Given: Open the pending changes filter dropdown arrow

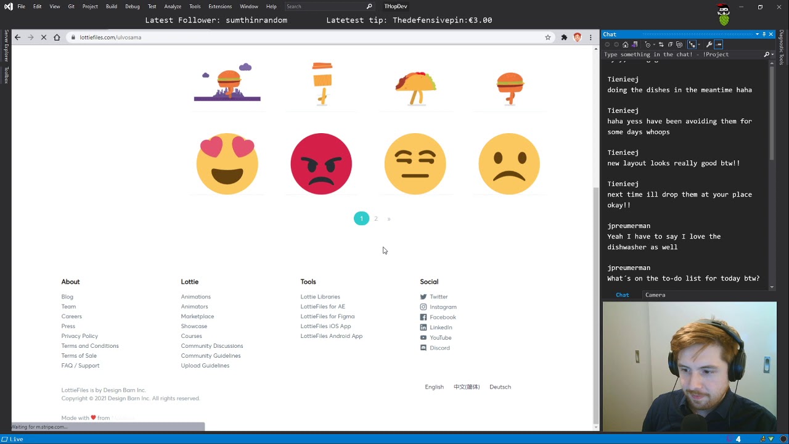Looking at the screenshot, I should tap(654, 44).
